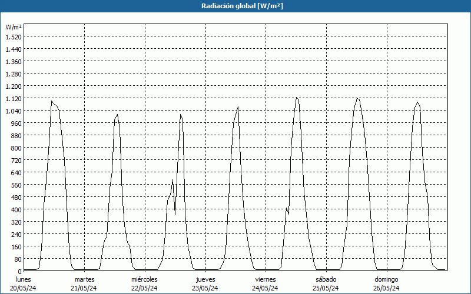The height and width of the screenshot is (294, 471).
Task: Click the '21/05/24' date label
Action: pyautogui.click(x=84, y=288)
